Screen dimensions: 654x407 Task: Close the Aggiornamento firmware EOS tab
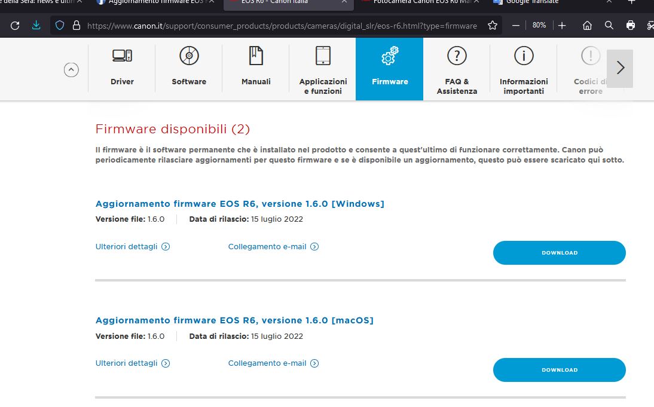pos(212,2)
